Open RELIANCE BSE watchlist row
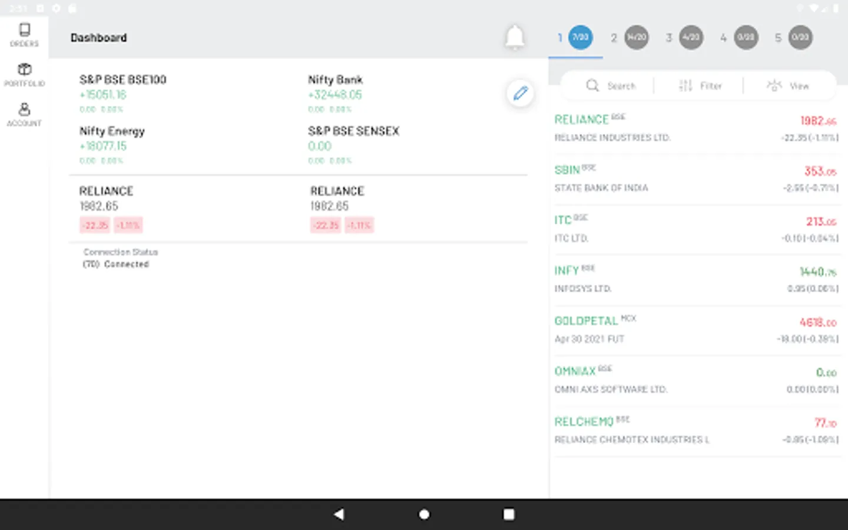 point(696,128)
